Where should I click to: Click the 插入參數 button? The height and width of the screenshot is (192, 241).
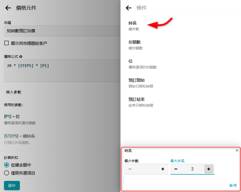coord(14,92)
